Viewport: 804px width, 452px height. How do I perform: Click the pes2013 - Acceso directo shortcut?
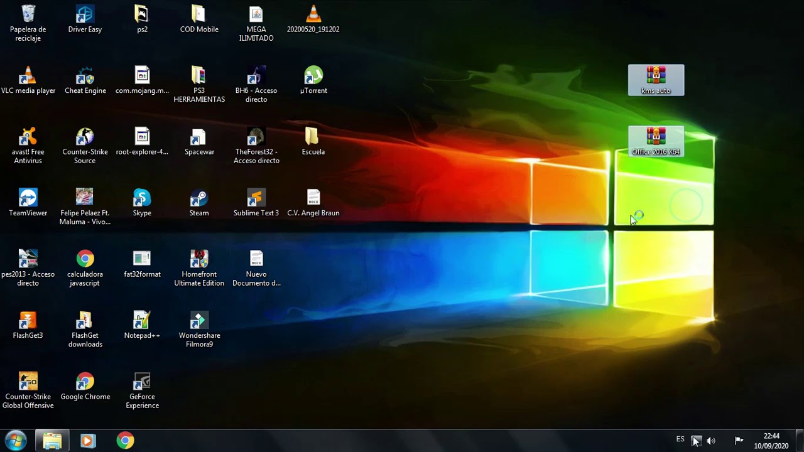coord(28,268)
